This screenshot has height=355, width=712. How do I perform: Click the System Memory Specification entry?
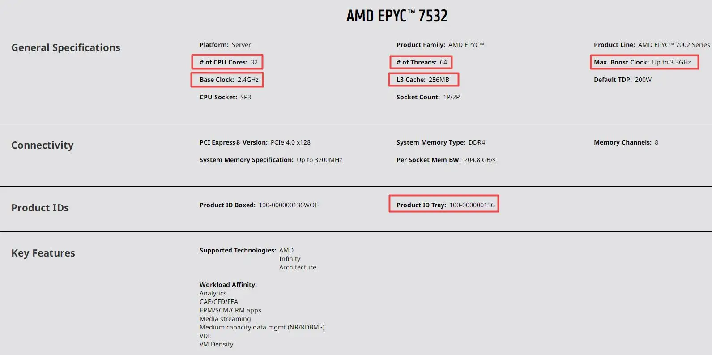coord(271,160)
